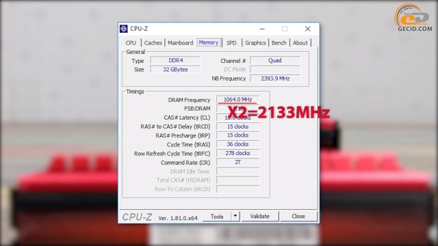Click the Command Rate 2T value

[x=237, y=162]
